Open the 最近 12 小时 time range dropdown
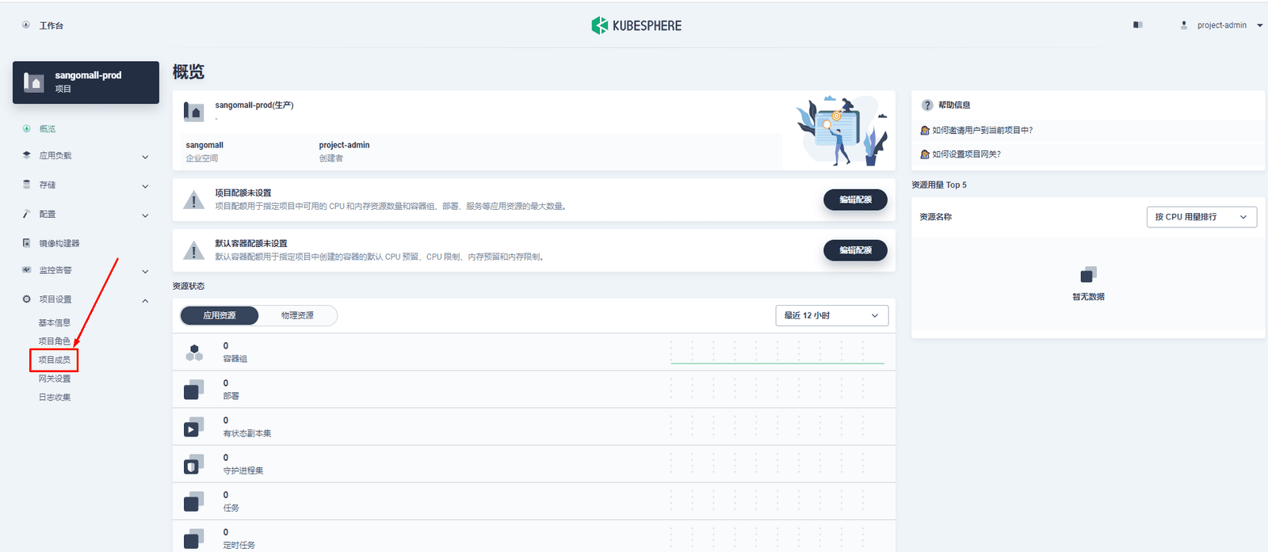This screenshot has height=552, width=1268. [831, 315]
